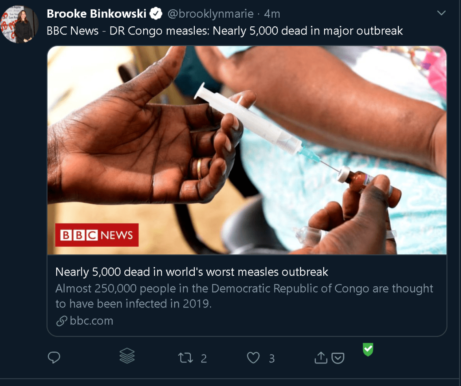Save tweet using the Pocket icon
Image resolution: width=461 pixels, height=386 pixels.
[338, 358]
